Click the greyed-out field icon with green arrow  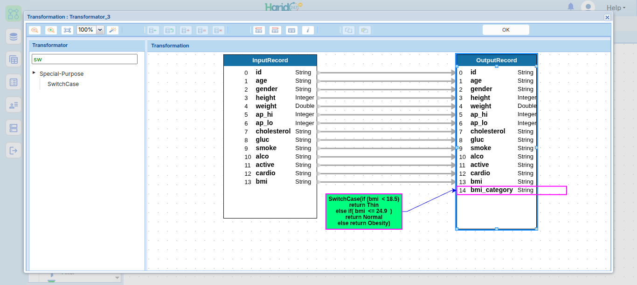[x=170, y=30]
